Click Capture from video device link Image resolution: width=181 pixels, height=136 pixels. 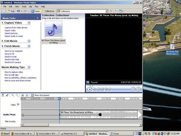tap(16, 28)
